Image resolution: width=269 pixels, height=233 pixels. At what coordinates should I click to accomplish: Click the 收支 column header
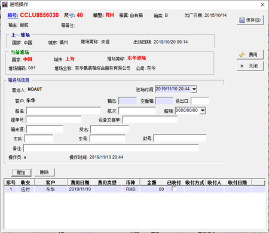pos(26,182)
